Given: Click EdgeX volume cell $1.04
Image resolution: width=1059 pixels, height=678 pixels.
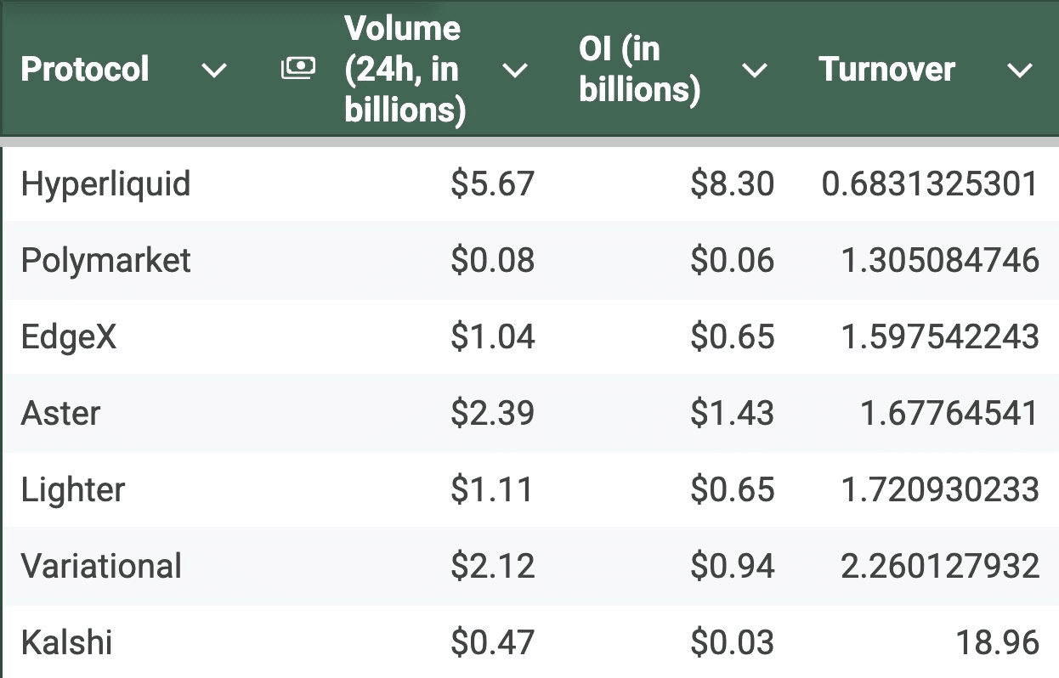Looking at the screenshot, I should tap(493, 336).
